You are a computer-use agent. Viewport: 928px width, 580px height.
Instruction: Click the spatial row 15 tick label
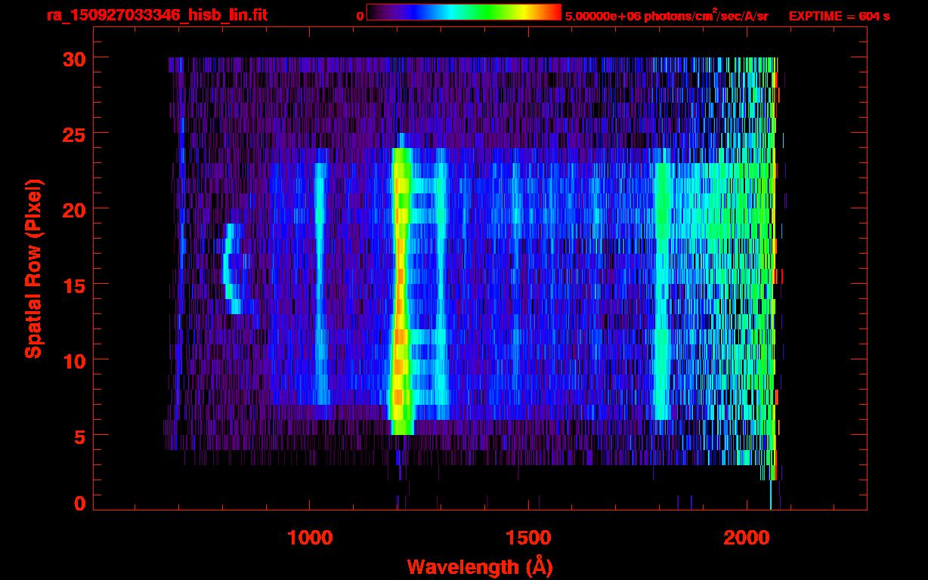tap(73, 285)
